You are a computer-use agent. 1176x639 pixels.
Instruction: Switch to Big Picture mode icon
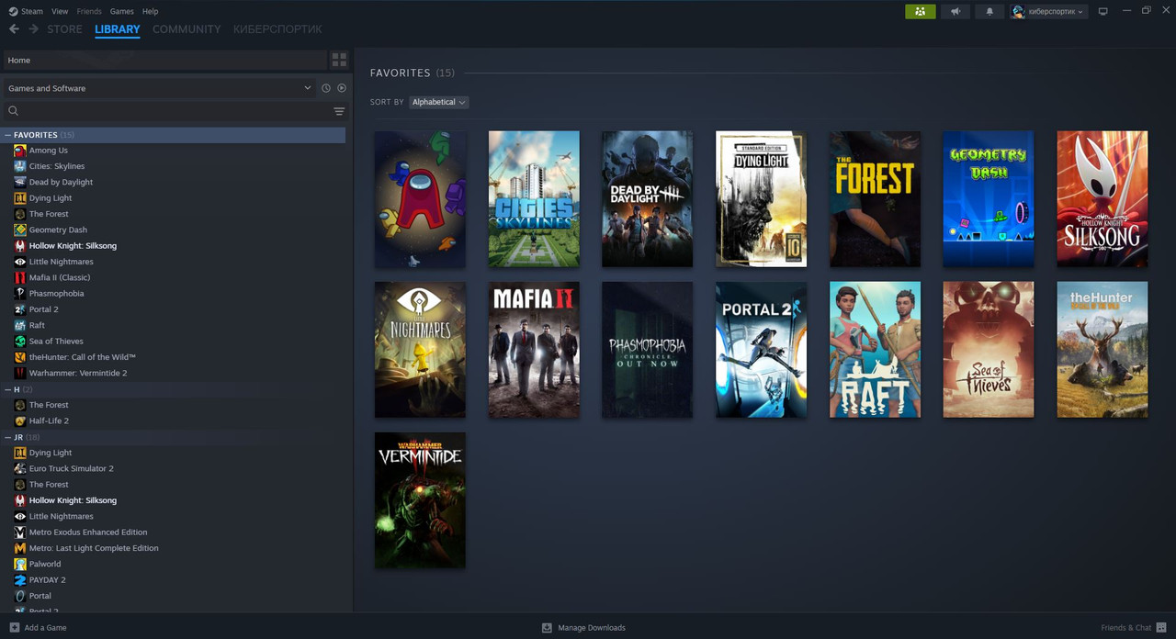[1103, 11]
